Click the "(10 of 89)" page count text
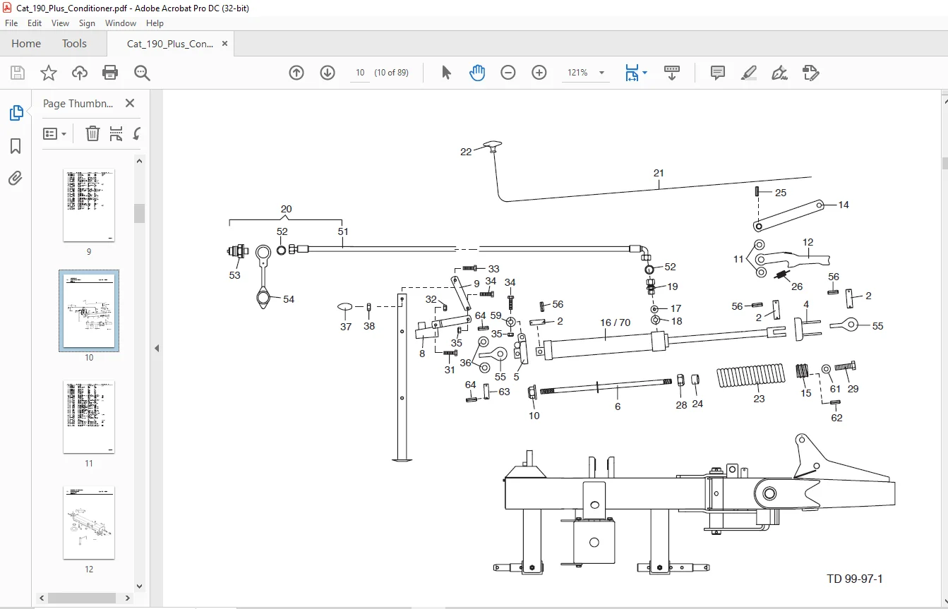948x609 pixels. tap(391, 73)
